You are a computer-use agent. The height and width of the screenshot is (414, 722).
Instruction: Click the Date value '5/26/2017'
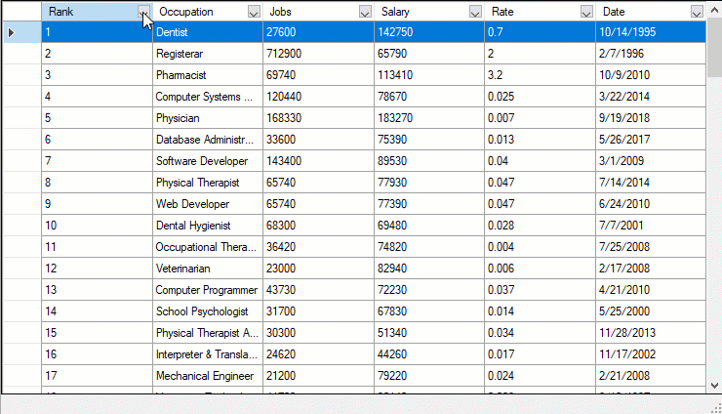pyautogui.click(x=651, y=140)
